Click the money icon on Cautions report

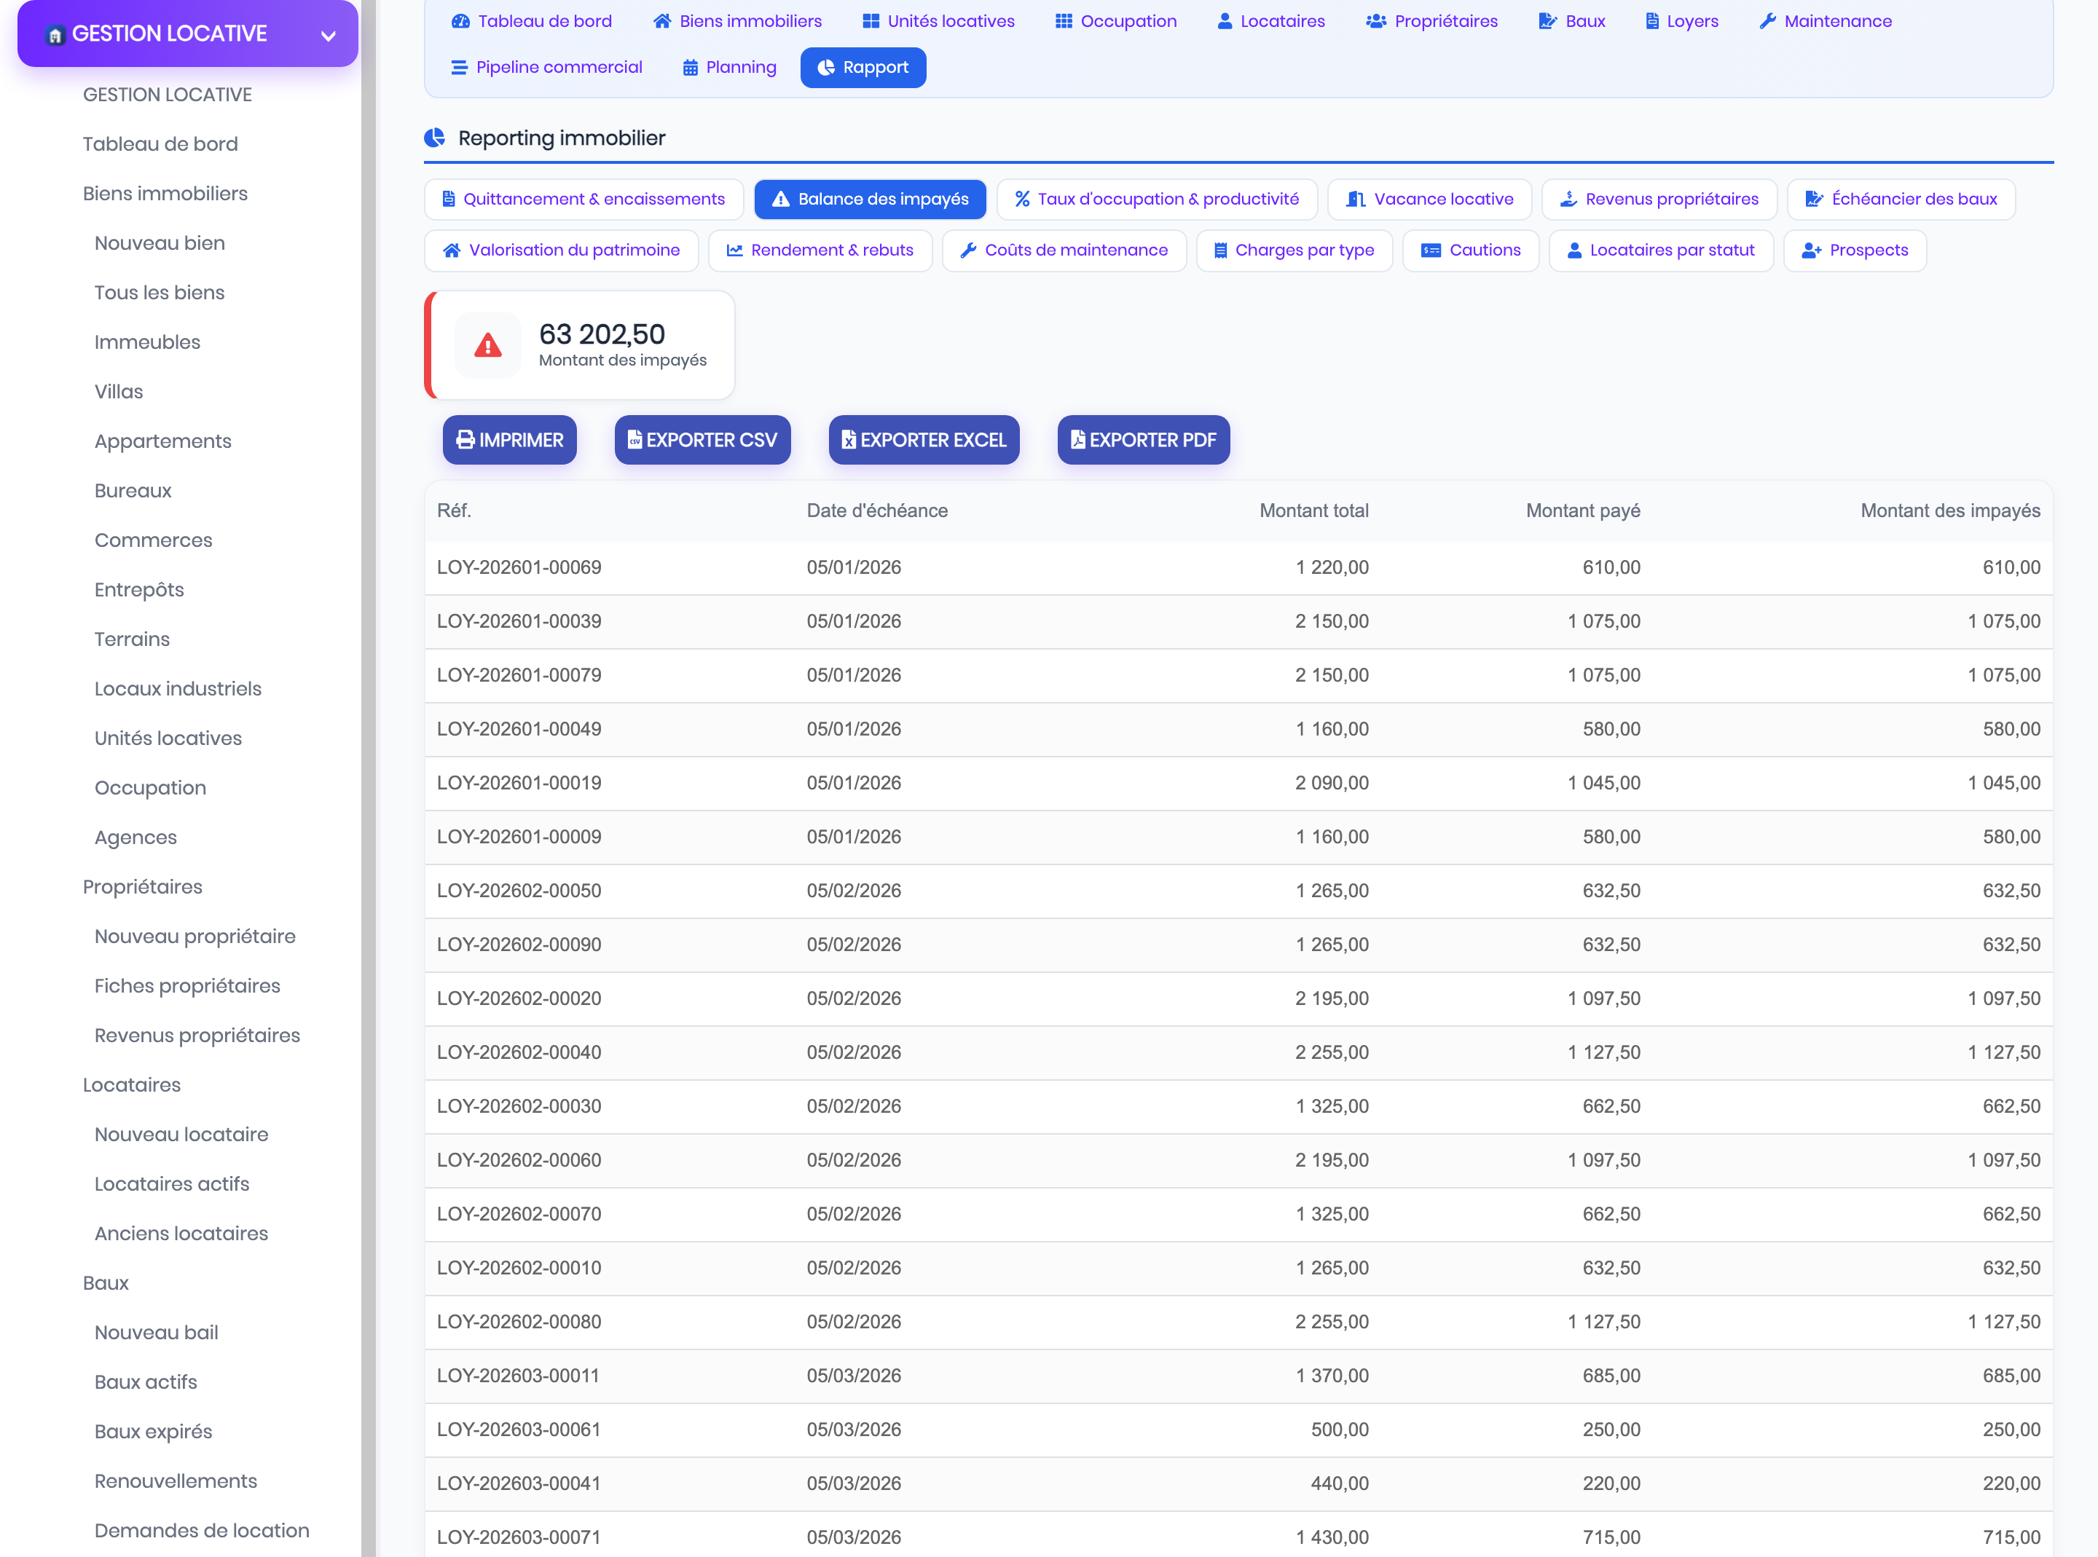tap(1431, 250)
